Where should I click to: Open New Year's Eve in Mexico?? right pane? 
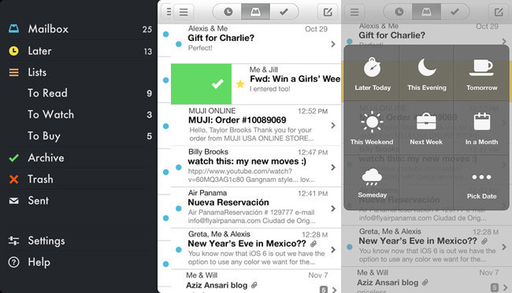click(x=426, y=246)
